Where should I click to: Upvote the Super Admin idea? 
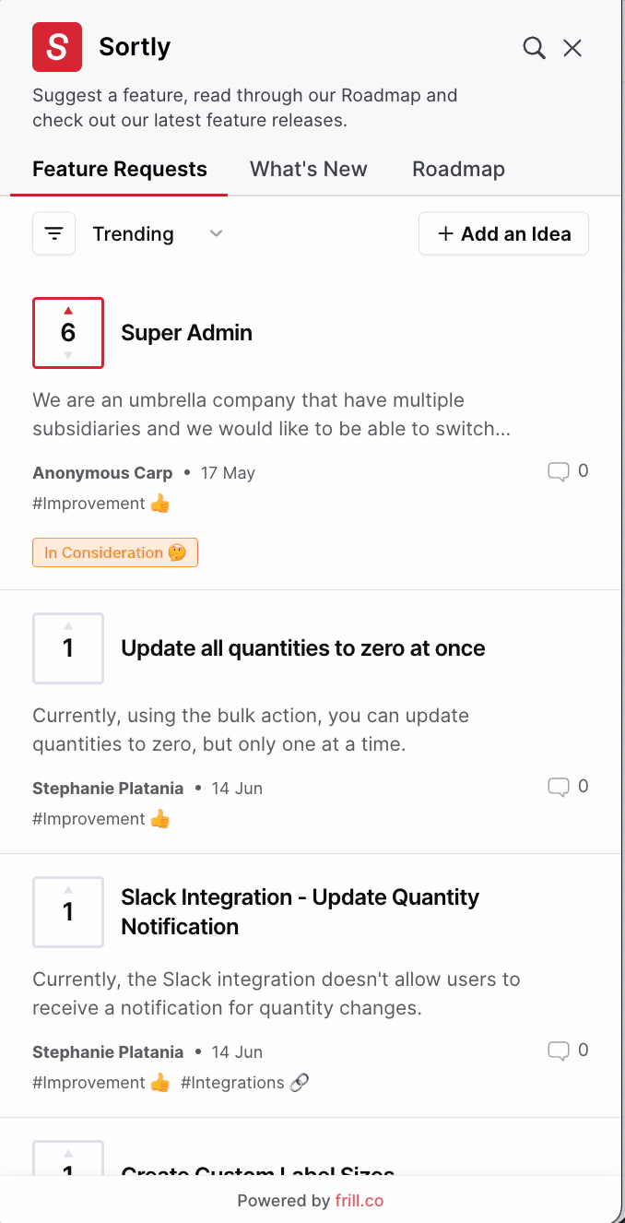(68, 312)
